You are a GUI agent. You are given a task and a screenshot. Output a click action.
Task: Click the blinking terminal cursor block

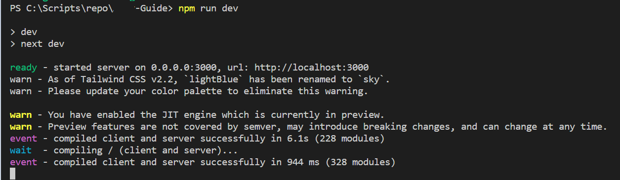tap(13, 174)
